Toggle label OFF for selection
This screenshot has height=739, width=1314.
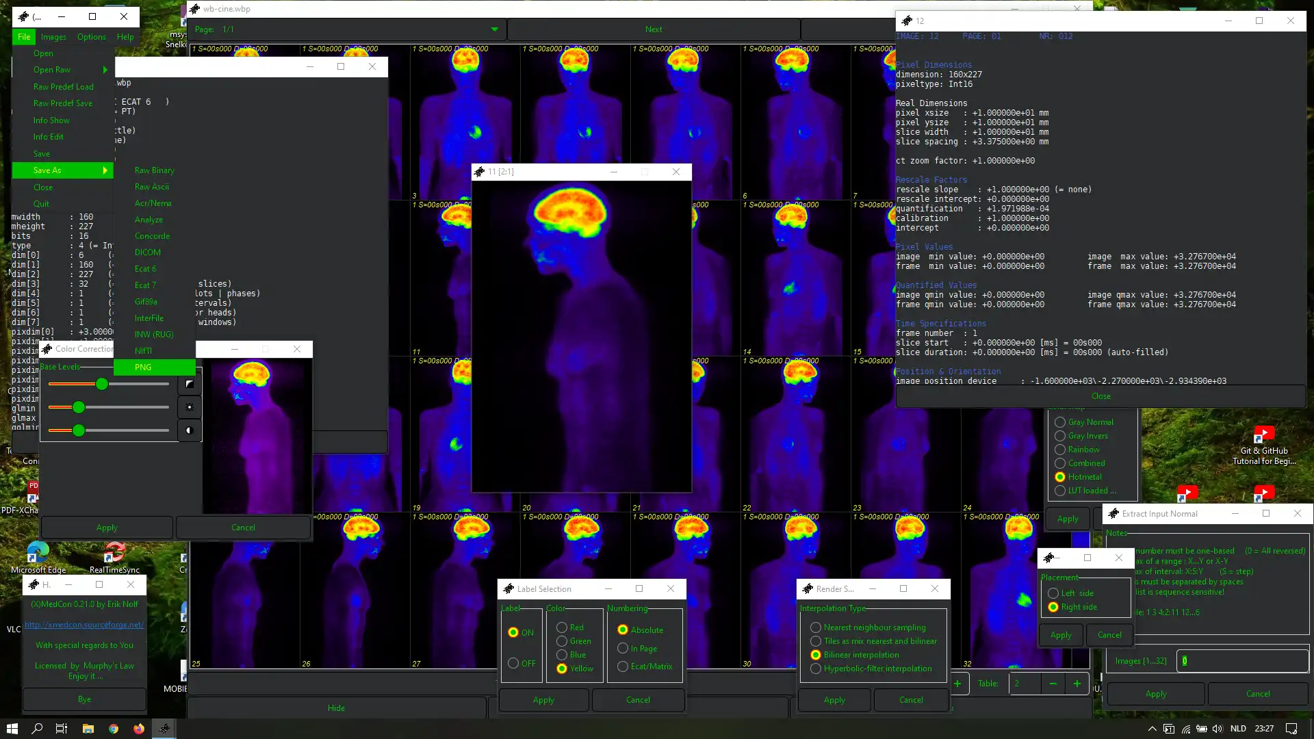pyautogui.click(x=513, y=663)
